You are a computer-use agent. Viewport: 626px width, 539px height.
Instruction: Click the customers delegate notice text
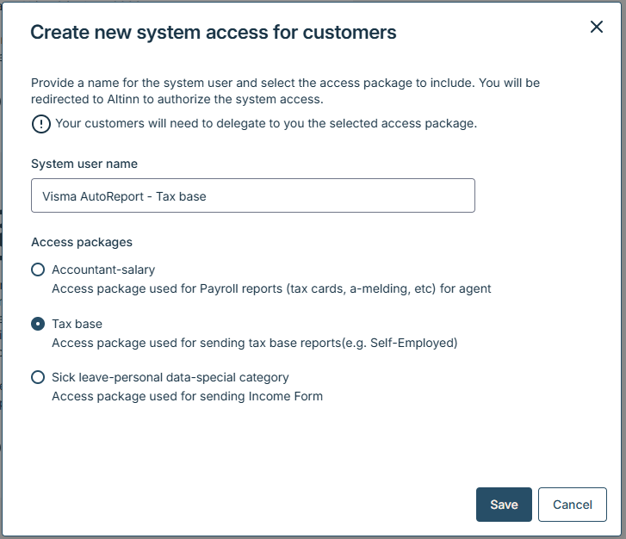265,124
